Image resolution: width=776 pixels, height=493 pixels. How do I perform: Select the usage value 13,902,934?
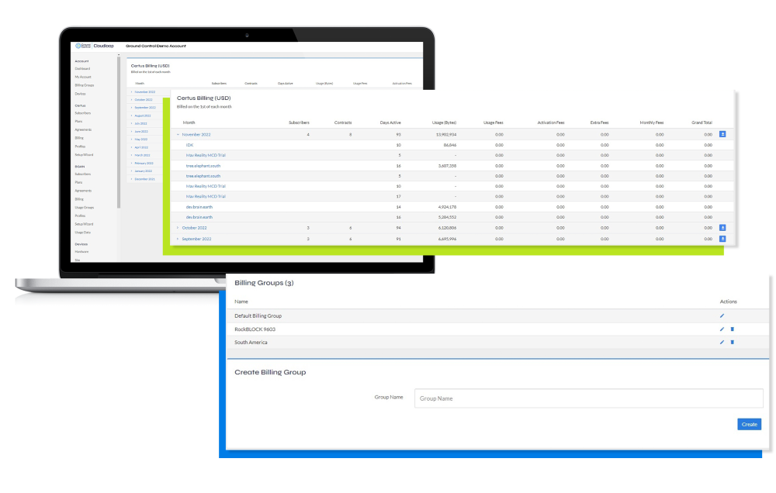click(446, 135)
